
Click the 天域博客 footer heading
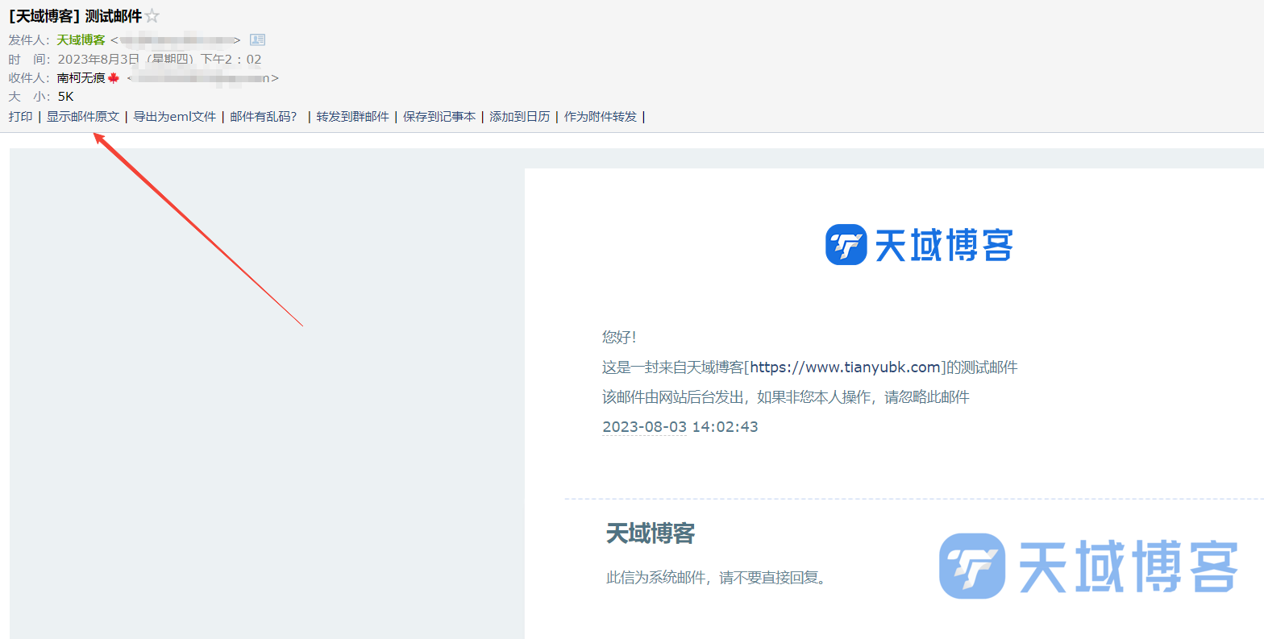point(651,533)
